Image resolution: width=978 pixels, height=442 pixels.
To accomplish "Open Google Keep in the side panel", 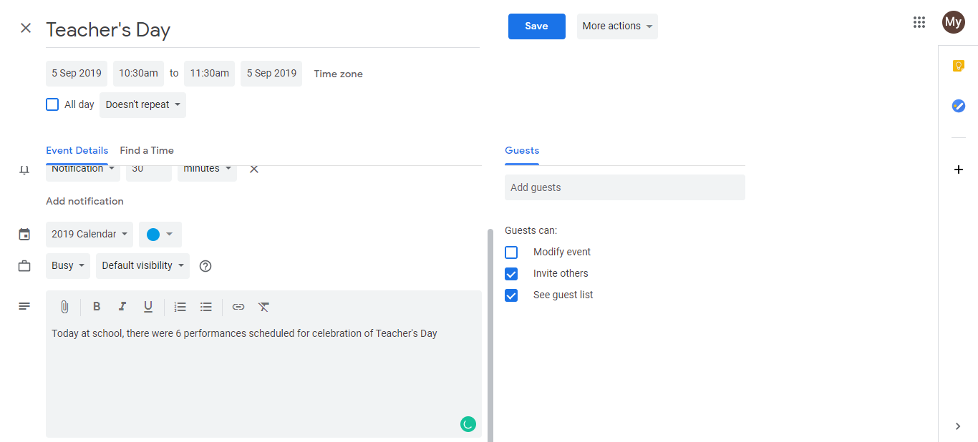I will (x=959, y=66).
